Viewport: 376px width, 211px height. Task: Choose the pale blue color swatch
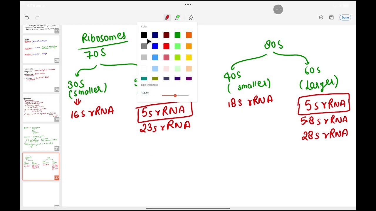pos(155,69)
